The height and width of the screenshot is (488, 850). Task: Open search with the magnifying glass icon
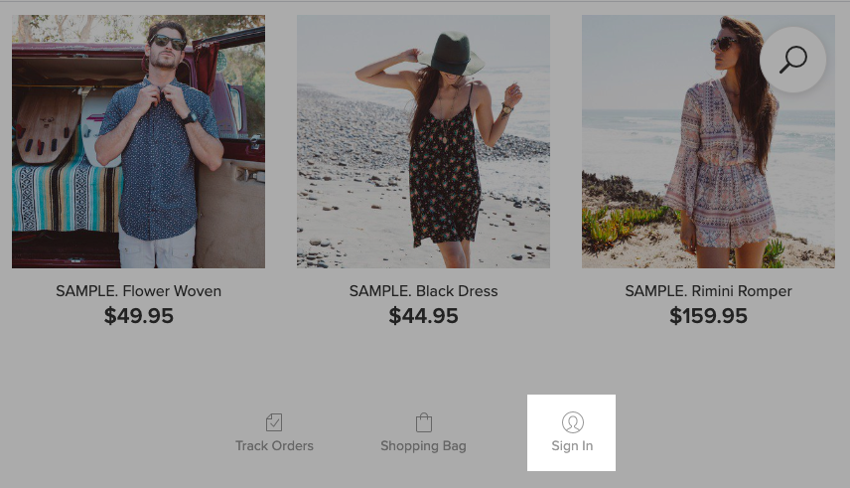[x=793, y=60]
